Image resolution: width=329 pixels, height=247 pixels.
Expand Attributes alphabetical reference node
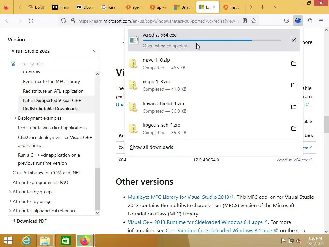(x=10, y=210)
